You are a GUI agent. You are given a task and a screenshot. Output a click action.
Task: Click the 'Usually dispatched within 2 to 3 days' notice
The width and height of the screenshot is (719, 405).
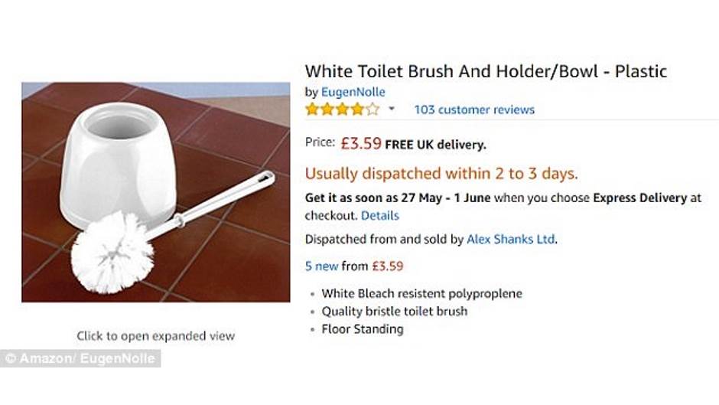(x=441, y=174)
